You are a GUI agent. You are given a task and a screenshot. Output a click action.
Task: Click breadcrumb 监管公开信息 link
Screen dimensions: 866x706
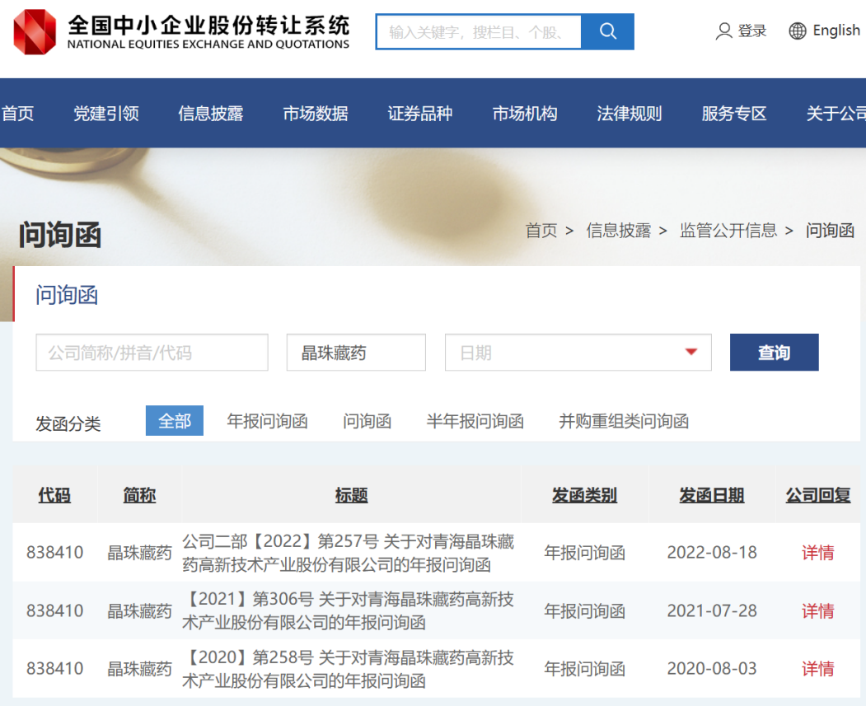point(728,230)
